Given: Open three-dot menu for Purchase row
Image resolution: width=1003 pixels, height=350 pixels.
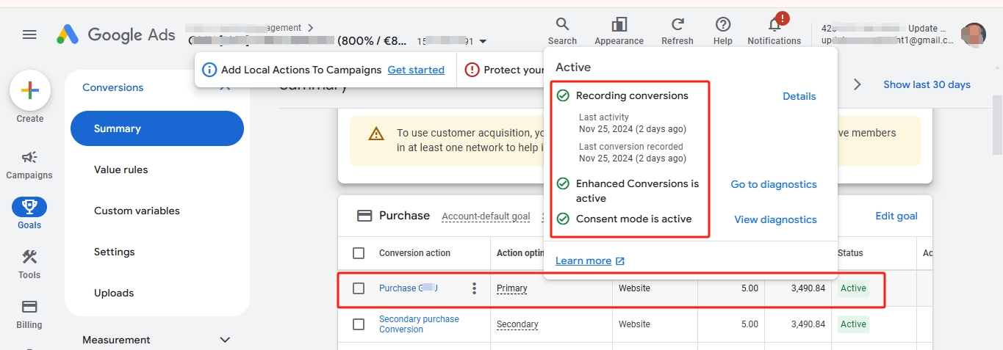Looking at the screenshot, I should point(475,288).
